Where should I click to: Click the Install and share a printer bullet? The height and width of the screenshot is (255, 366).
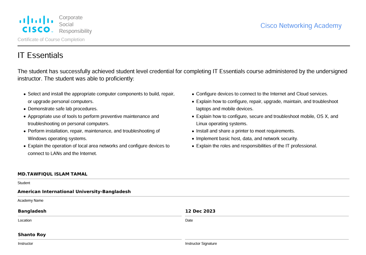[245, 131]
